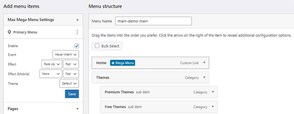Click the blue Save button
The width and height of the screenshot is (294, 114).
coord(72,94)
